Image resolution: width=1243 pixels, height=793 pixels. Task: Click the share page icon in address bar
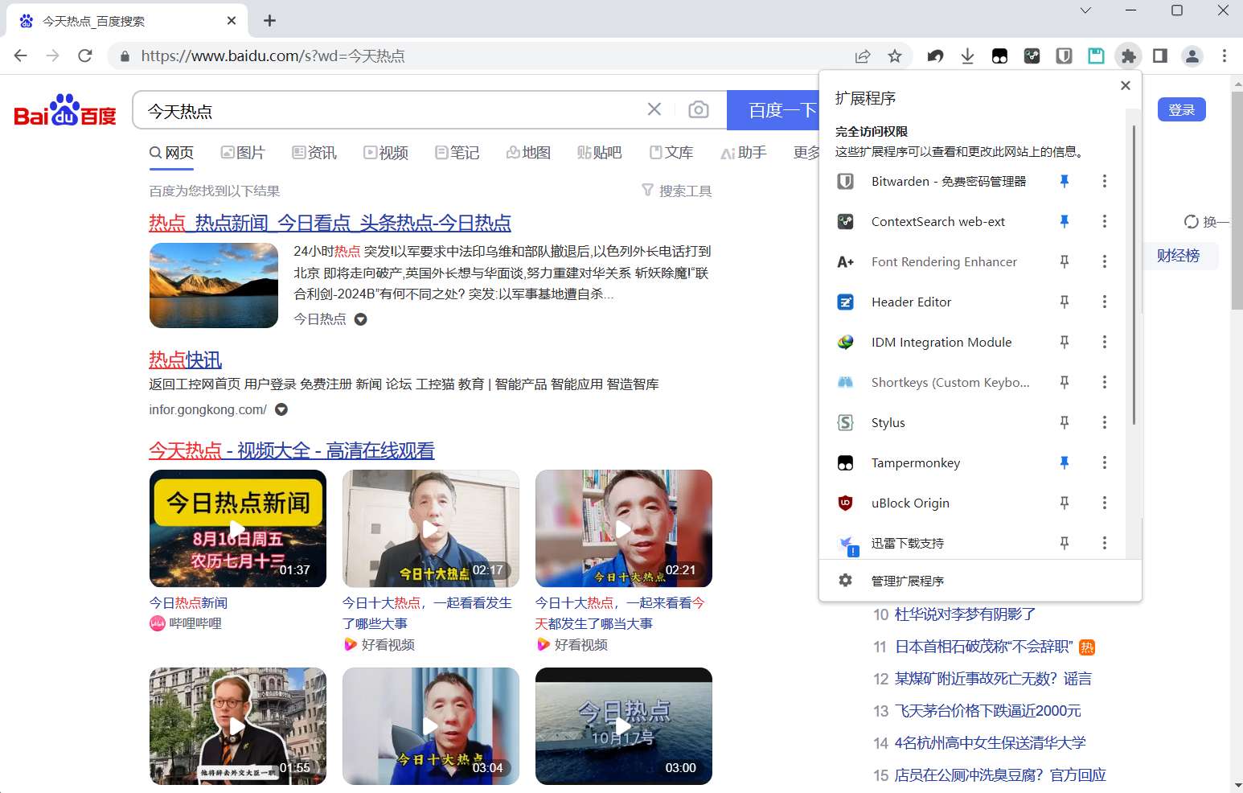(x=863, y=55)
